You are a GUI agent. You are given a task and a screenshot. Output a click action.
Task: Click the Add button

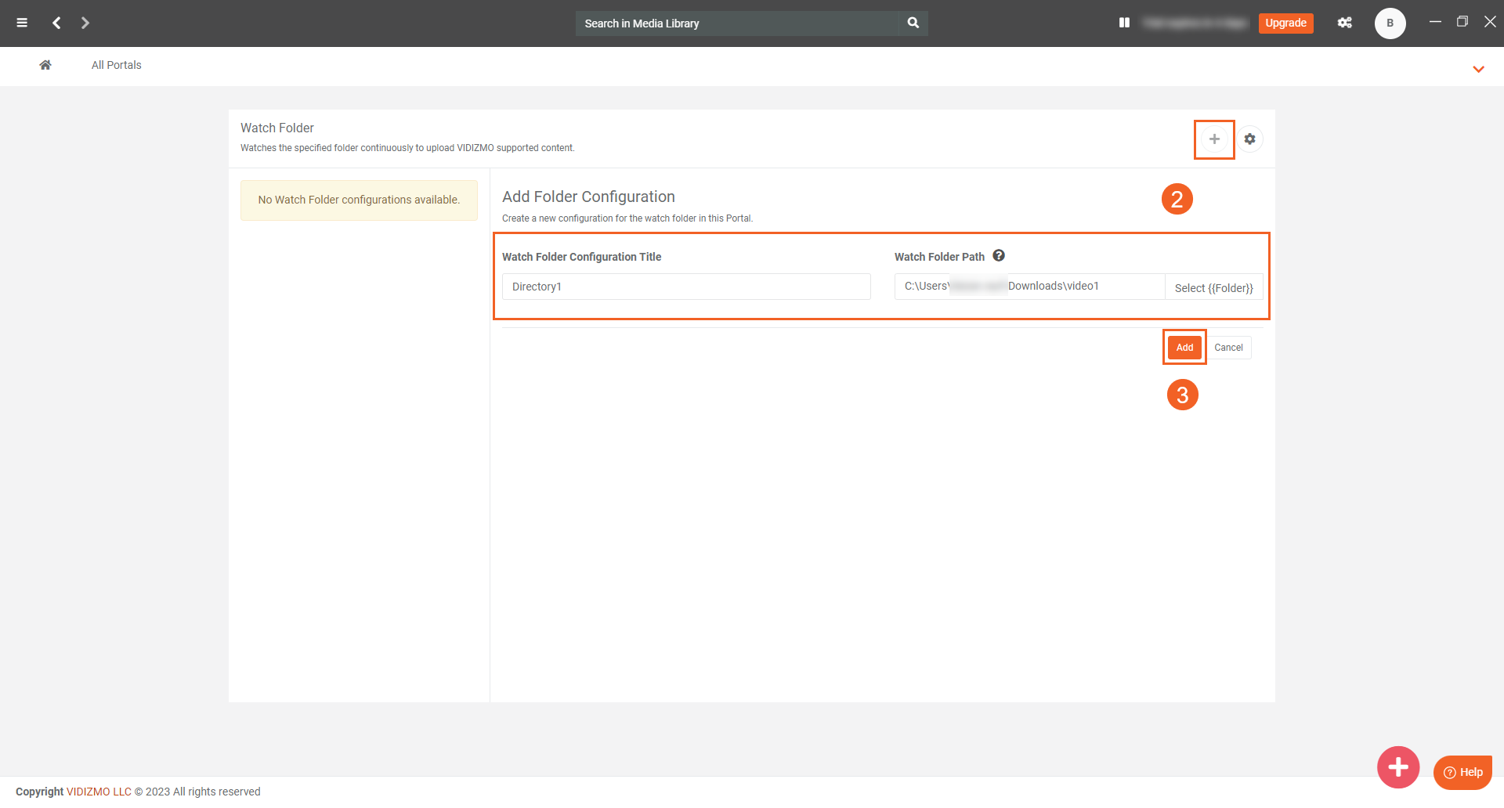1184,348
